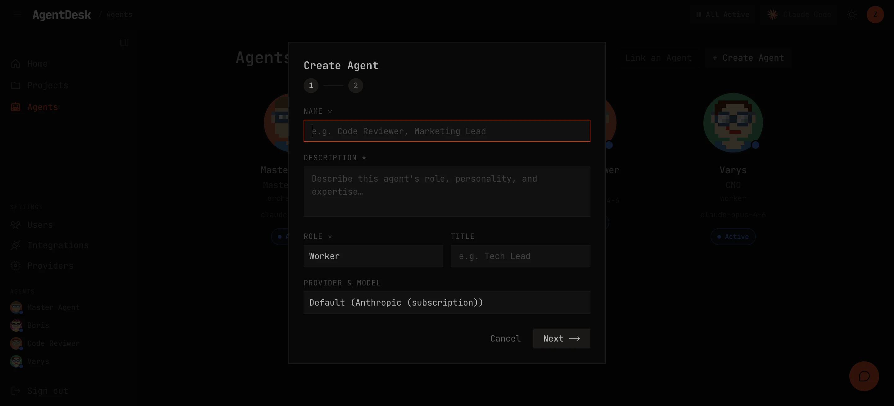Screen dimensions: 894x406
Task: Click Sign out
Action: [47, 391]
